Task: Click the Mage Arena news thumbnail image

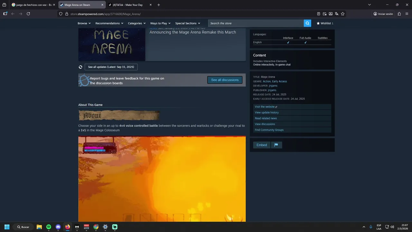Action: 112,44
